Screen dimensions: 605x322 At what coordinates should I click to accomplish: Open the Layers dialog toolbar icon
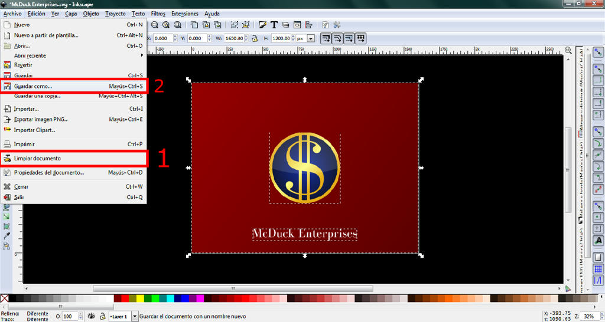pos(285,25)
